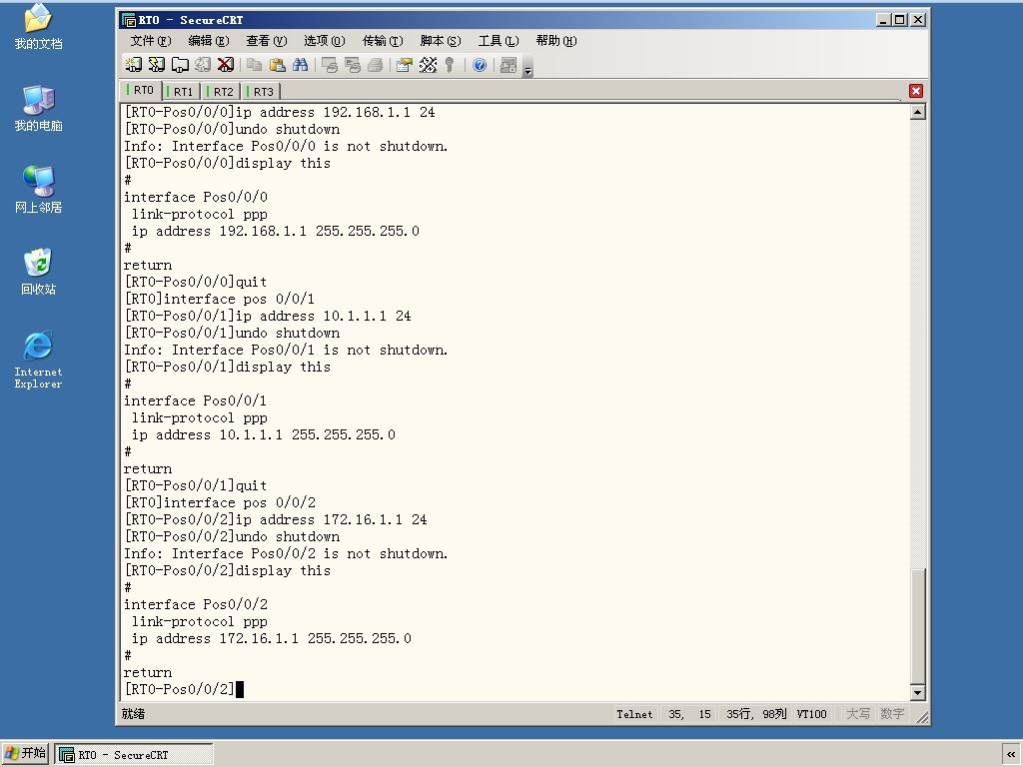Click line '[RT0]interface pos 0/0/1'
This screenshot has height=767, width=1023.
[x=219, y=299]
